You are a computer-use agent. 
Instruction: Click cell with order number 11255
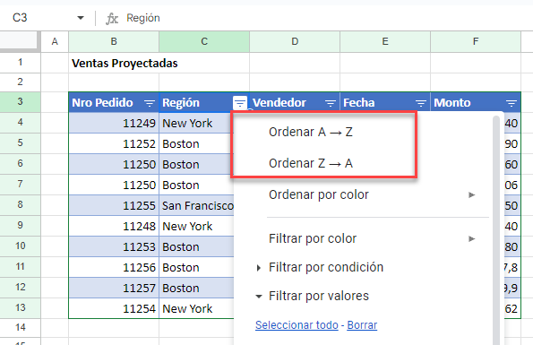click(x=114, y=205)
